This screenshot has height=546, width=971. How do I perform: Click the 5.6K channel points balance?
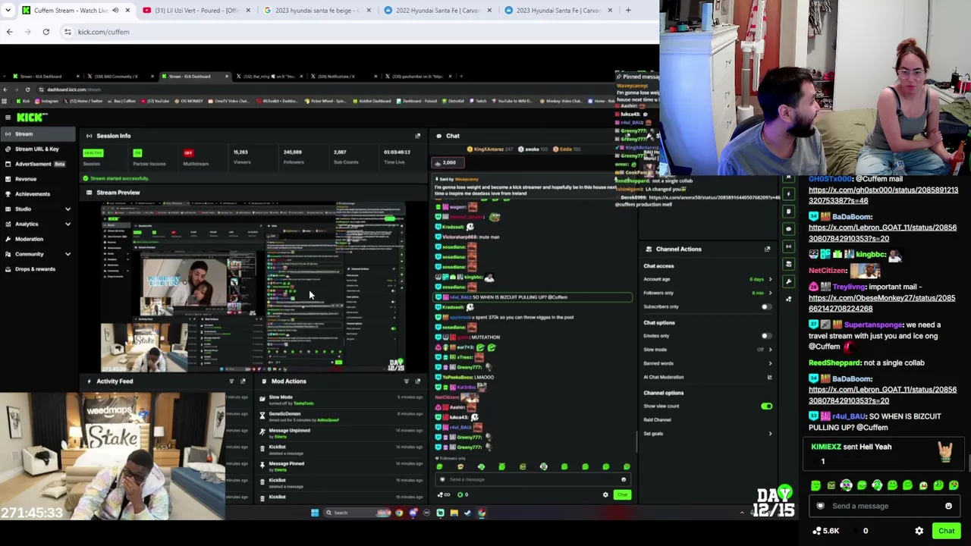click(825, 531)
